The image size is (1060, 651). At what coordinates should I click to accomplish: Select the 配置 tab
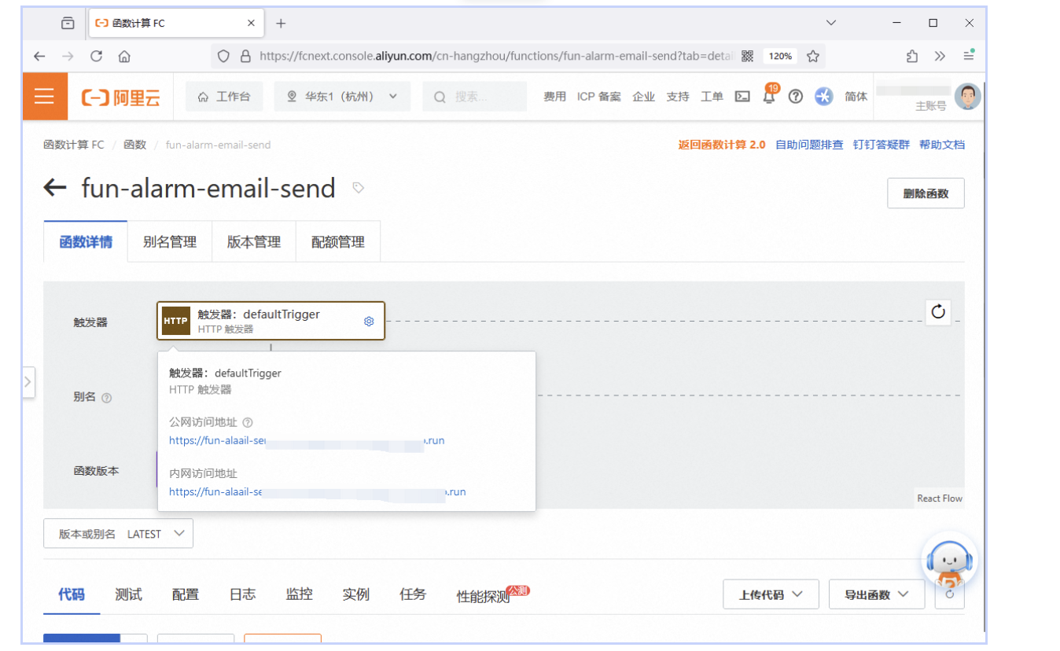click(x=186, y=594)
